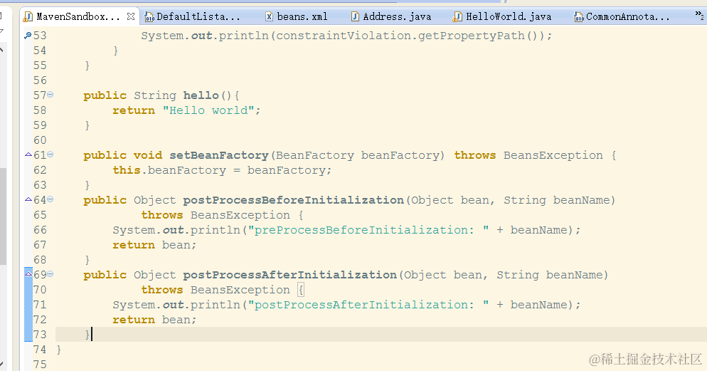Viewport: 707px width, 371px height.
Task: Click line number 60 in the gutter
Action: [x=40, y=140]
